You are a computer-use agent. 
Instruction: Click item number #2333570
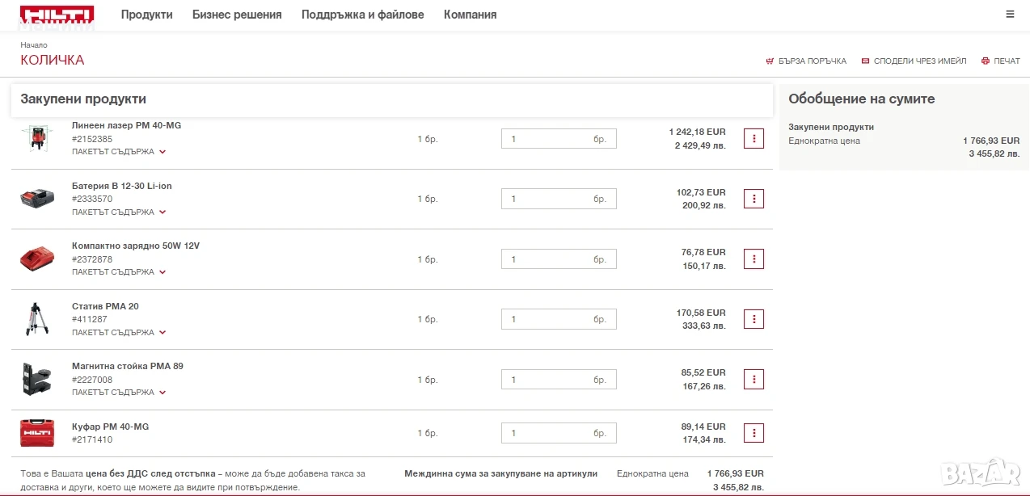tap(92, 199)
